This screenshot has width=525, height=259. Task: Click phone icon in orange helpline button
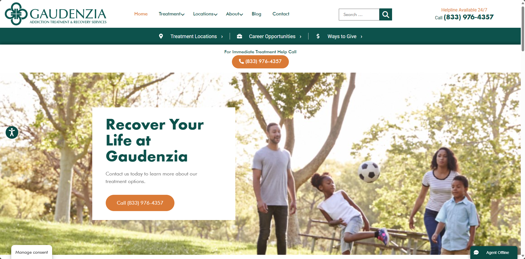(x=241, y=61)
